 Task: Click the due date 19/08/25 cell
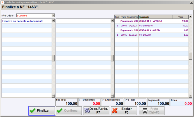[x=133, y=35]
